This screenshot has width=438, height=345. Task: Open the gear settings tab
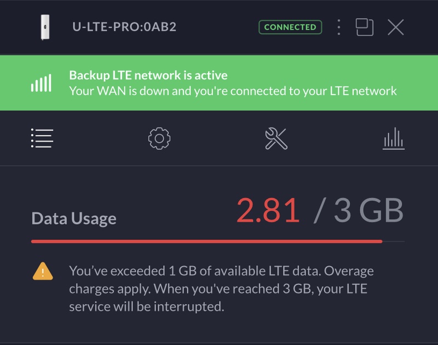[159, 139]
